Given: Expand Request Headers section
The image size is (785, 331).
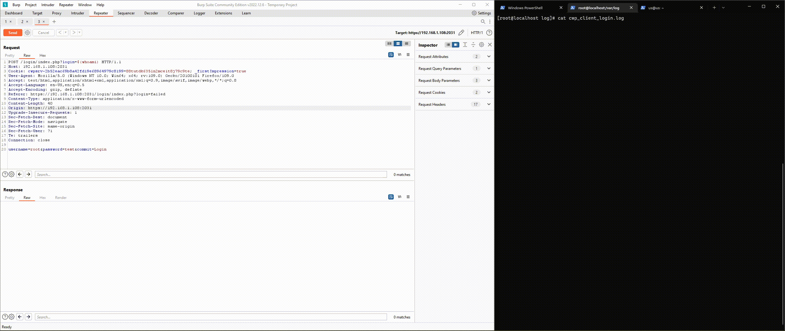Looking at the screenshot, I should (489, 104).
